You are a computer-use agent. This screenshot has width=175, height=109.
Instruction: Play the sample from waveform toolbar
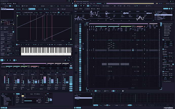[69, 45]
